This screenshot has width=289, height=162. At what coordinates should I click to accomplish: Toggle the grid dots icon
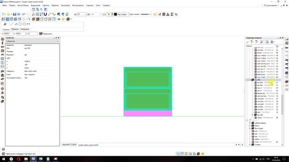point(37,14)
